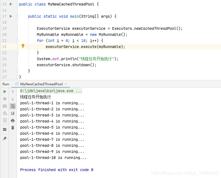Rerun program with green play in Run panel

click(x=5, y=92)
